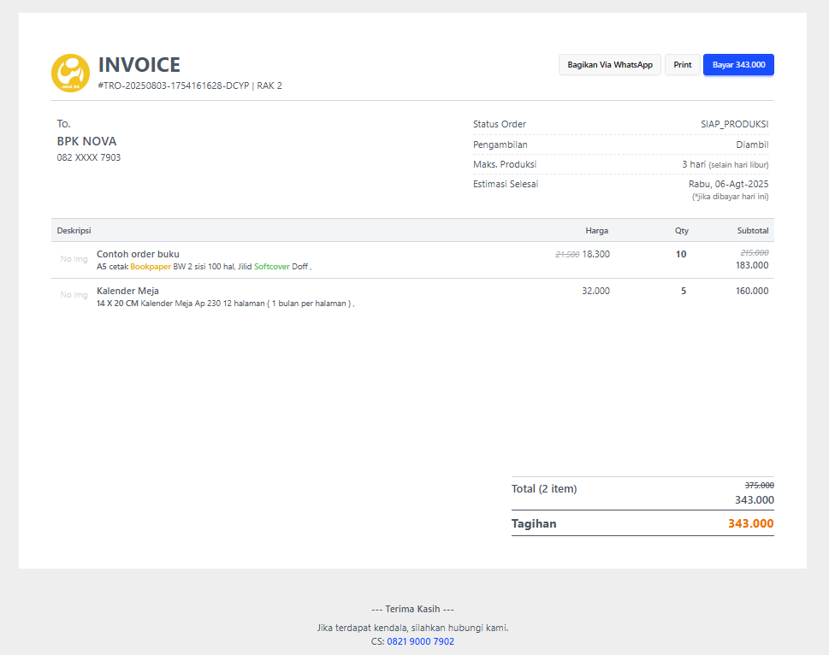829x655 pixels.
Task: Click the No Img thumbnail for Contoh order buku
Action: click(x=74, y=259)
